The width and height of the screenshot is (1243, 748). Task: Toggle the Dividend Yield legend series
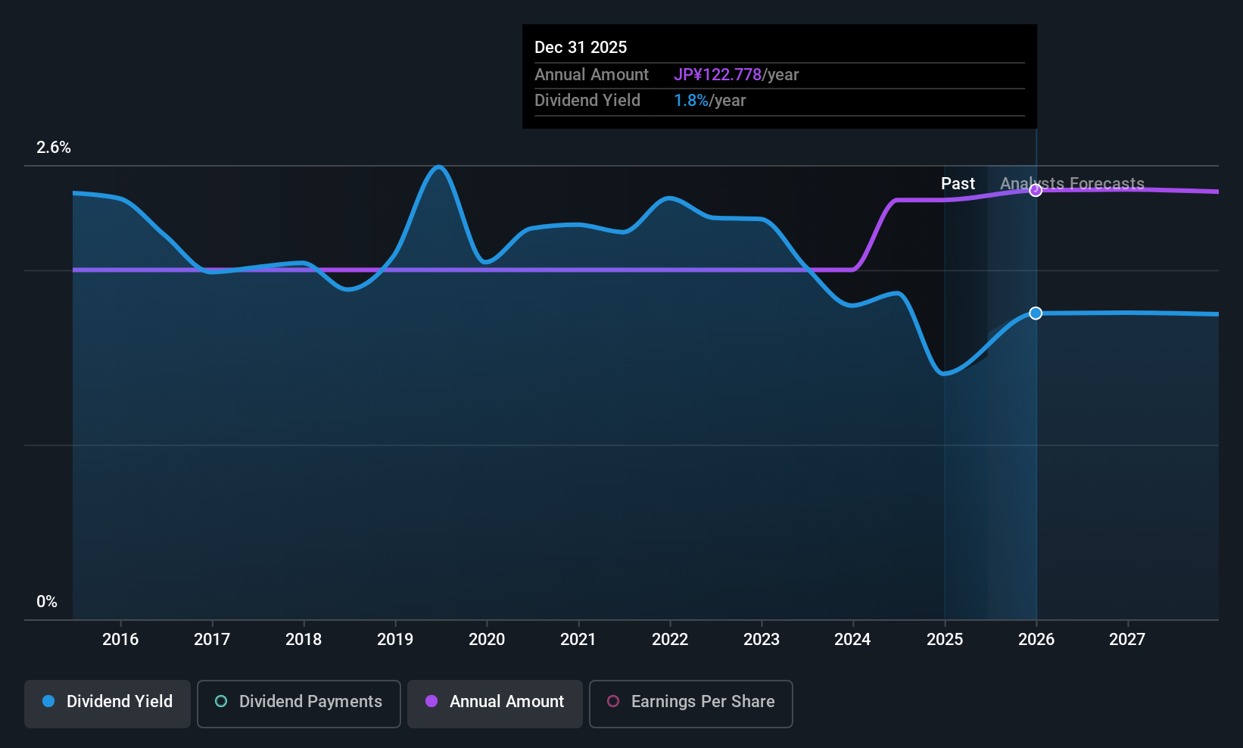[x=107, y=704]
